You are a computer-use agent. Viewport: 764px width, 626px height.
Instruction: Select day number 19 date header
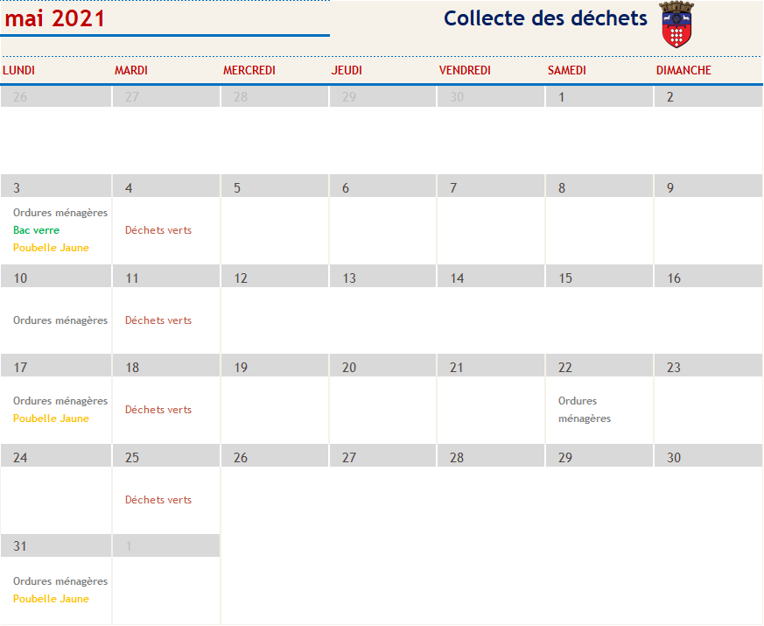(274, 366)
